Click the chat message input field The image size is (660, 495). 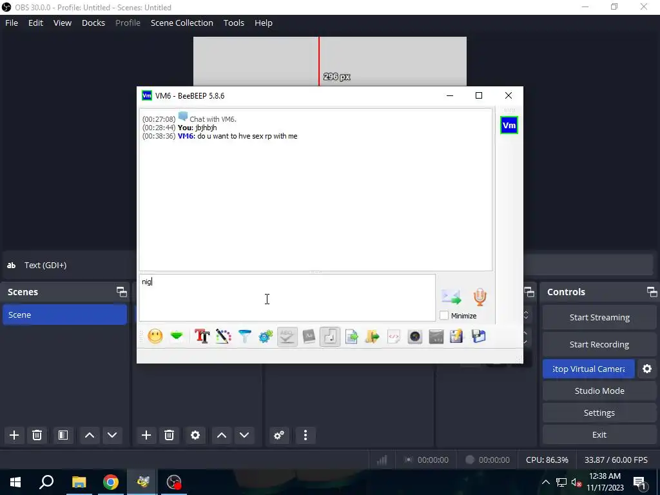point(287,298)
